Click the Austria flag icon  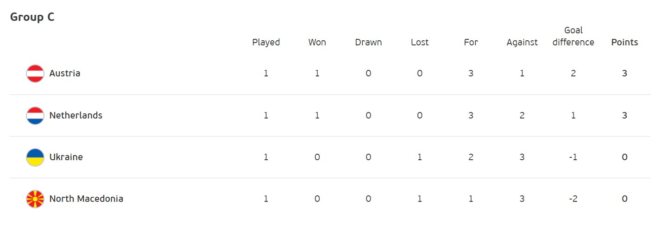[x=35, y=74]
